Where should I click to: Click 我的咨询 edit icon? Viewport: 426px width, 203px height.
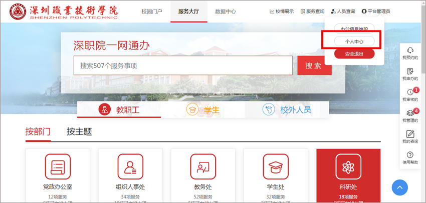click(410, 134)
